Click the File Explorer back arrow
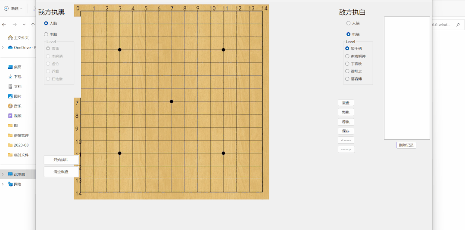The height and width of the screenshot is (230, 465). pyautogui.click(x=4, y=25)
